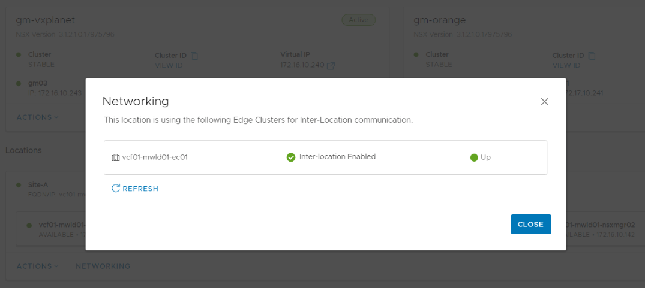Click the green Up status dot
Screen dimensions: 645x288
(x=474, y=157)
